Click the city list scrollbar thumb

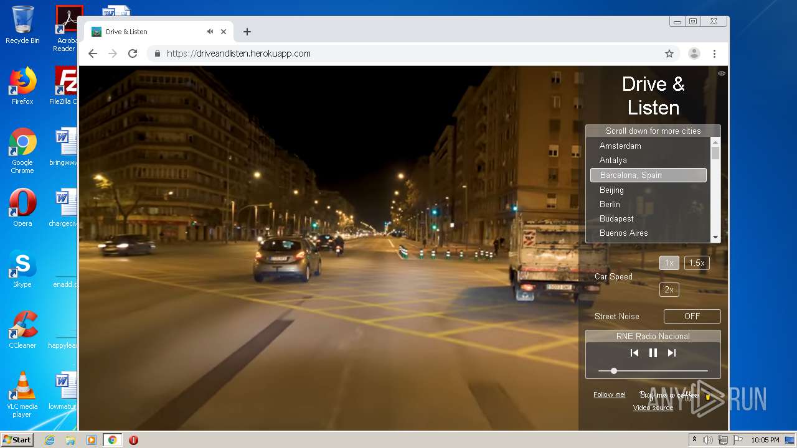[x=715, y=153]
